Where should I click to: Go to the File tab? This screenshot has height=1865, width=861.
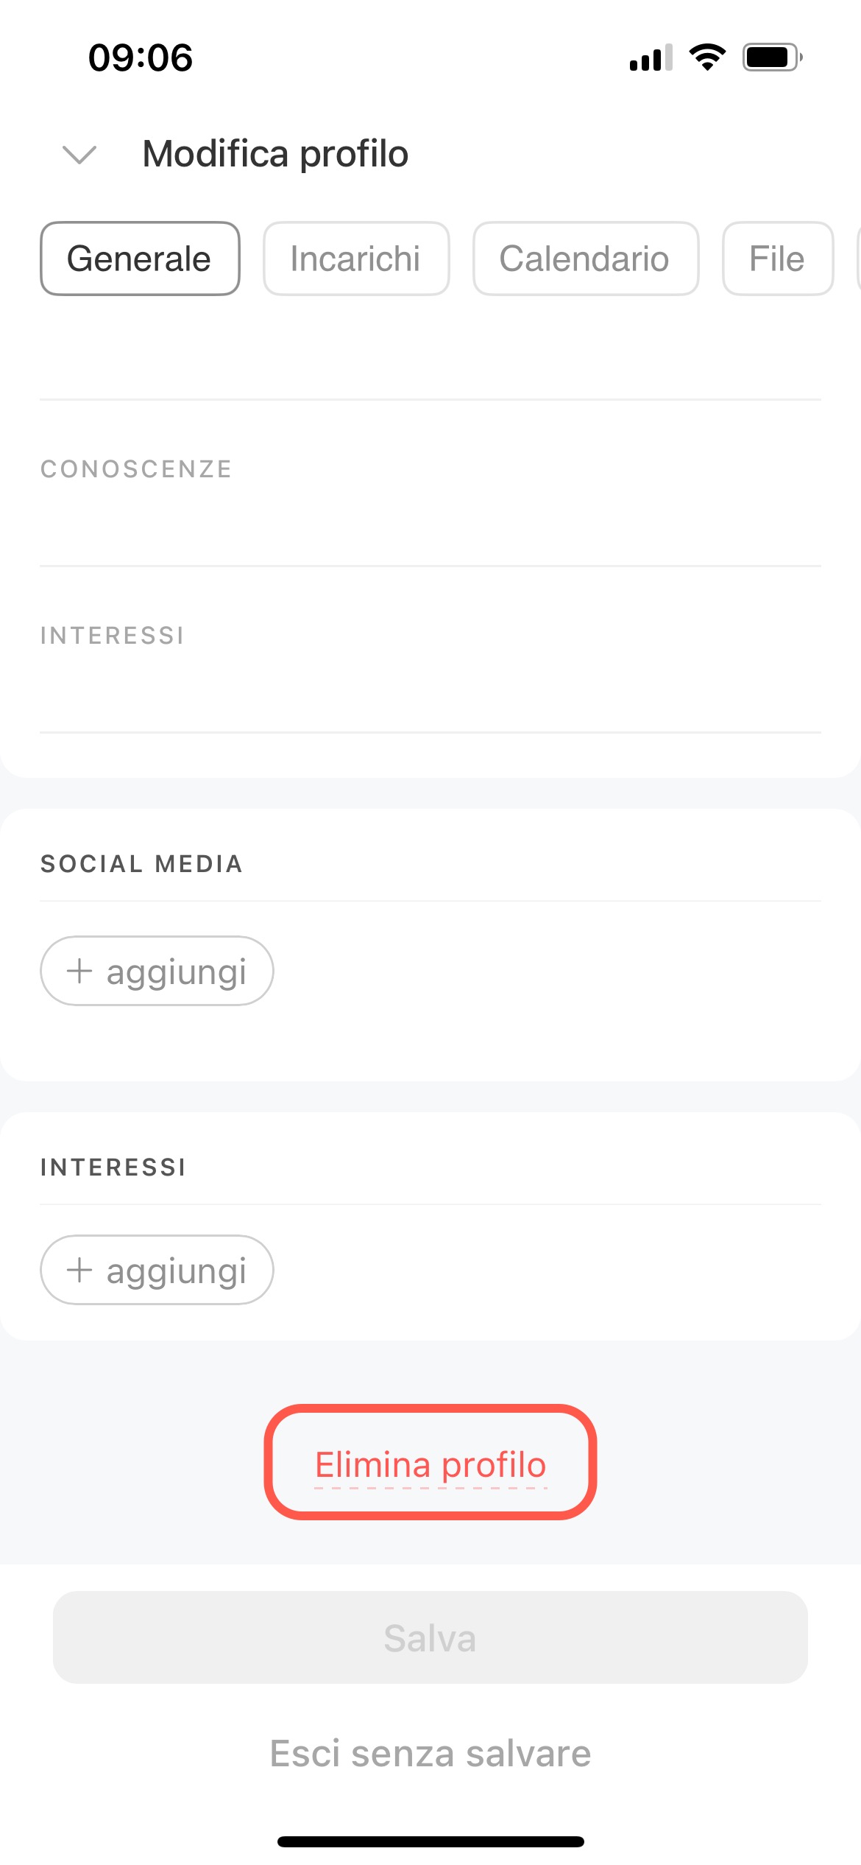[777, 259]
